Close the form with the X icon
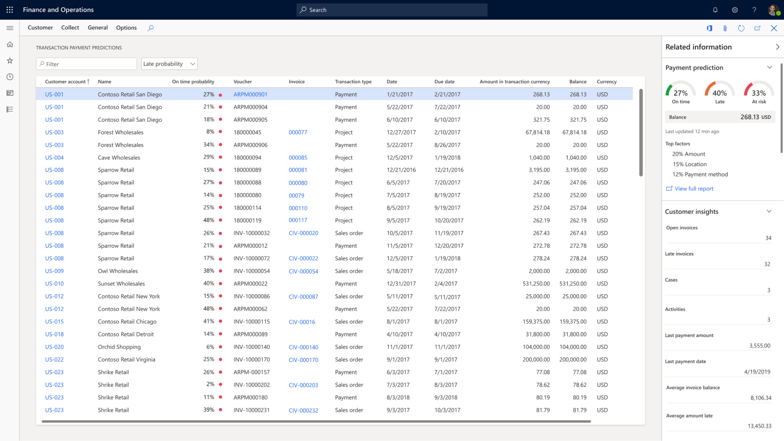This screenshot has height=441, width=784. [x=774, y=28]
